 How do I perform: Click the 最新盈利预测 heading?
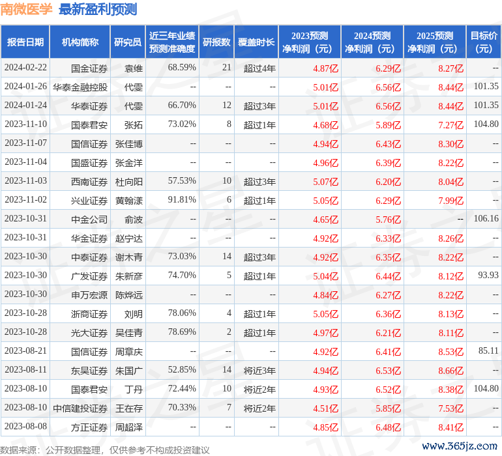point(98,9)
